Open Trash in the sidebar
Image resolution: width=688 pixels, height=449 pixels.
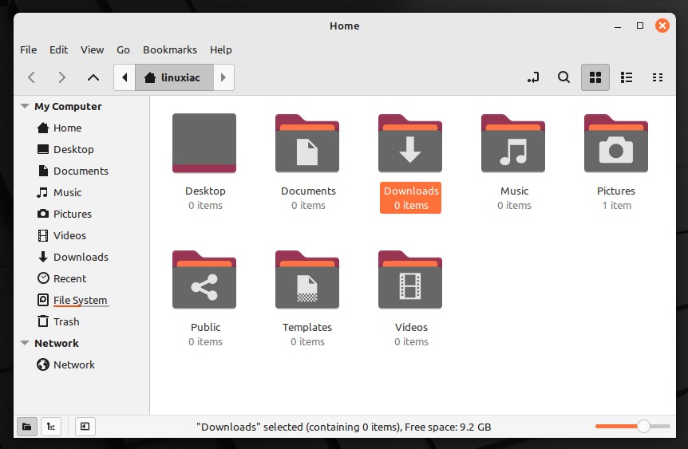tap(83, 321)
